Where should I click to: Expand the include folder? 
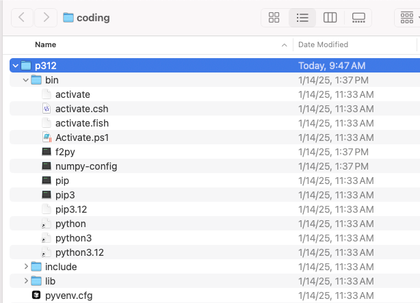pyautogui.click(x=26, y=267)
